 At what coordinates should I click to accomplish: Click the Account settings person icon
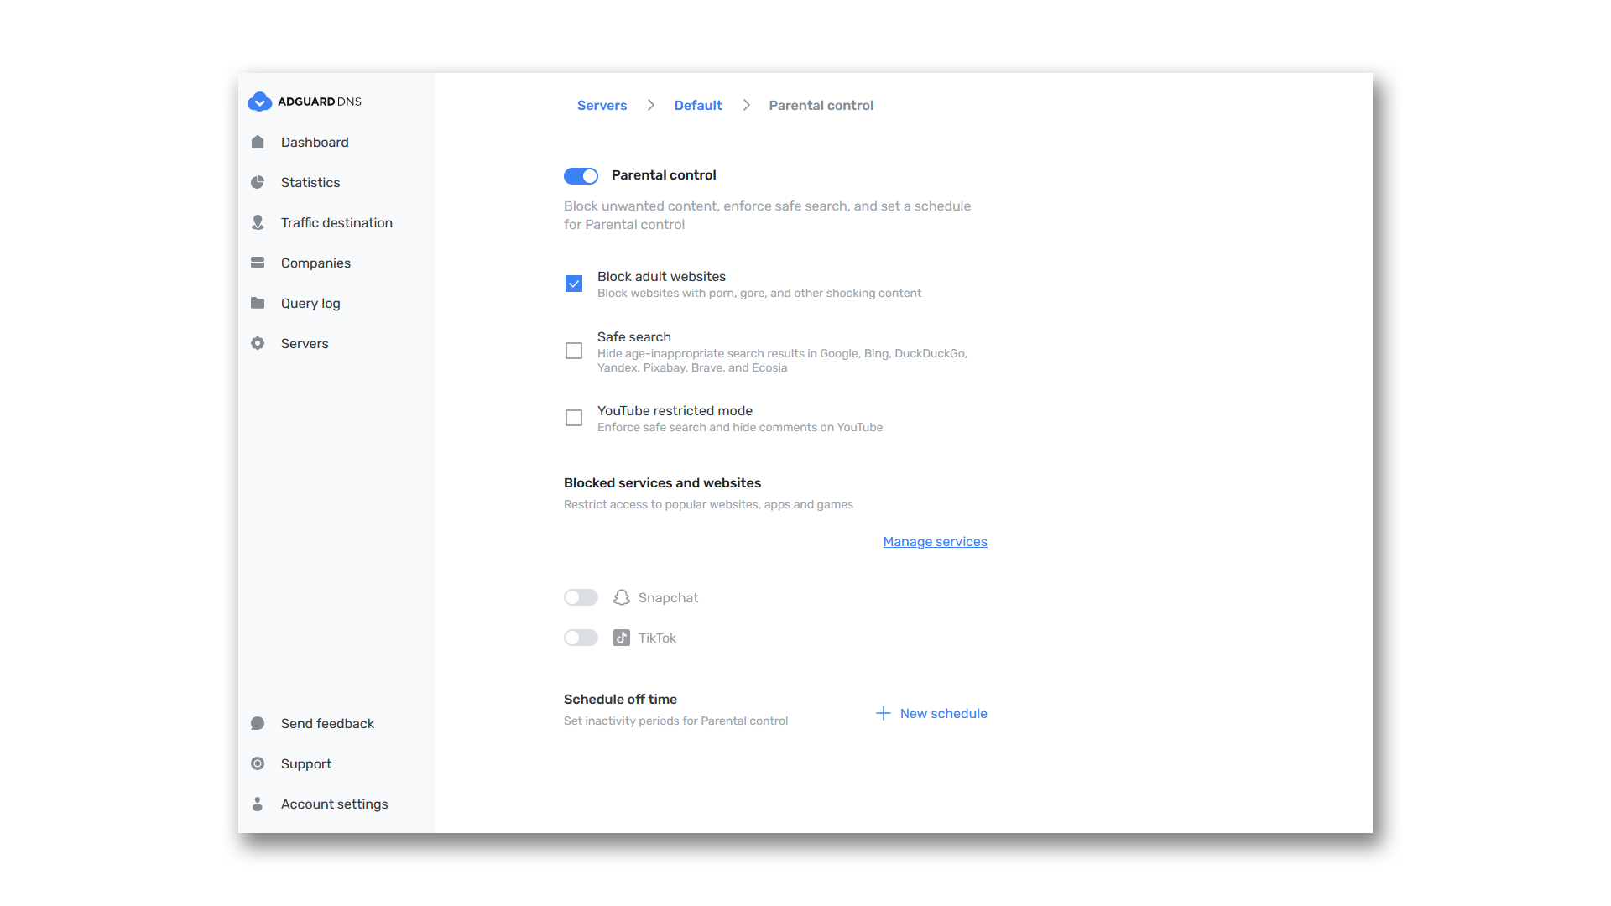[x=258, y=804]
